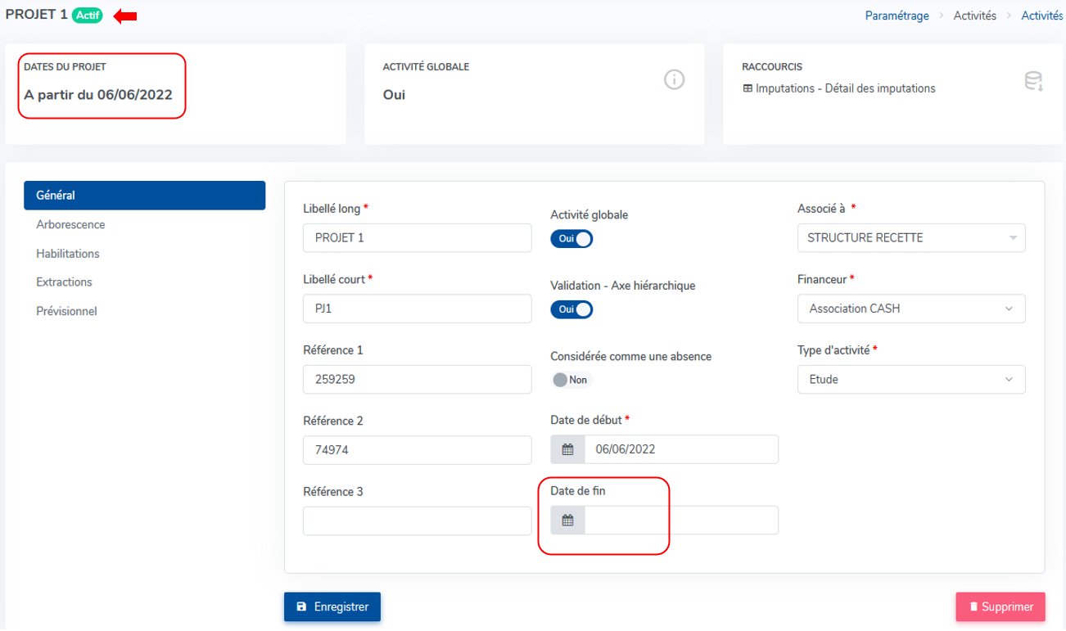The image size is (1066, 631).
Task: Click the green Actif status badge
Action: coord(87,16)
